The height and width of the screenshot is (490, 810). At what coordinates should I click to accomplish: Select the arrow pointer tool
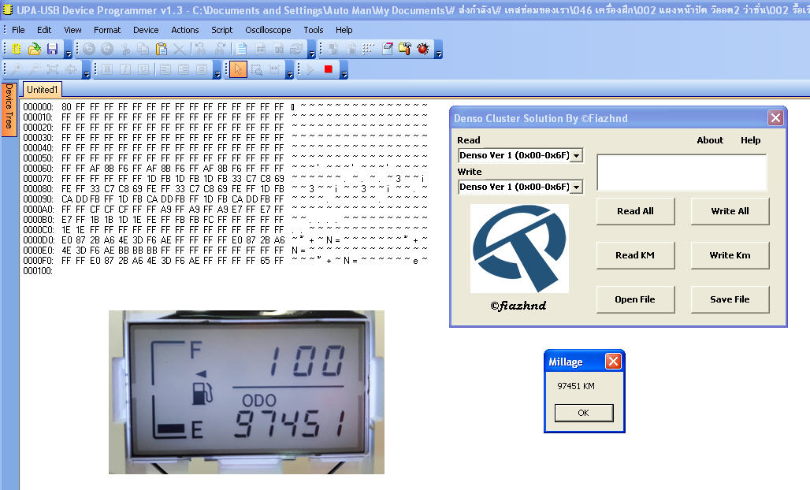[x=238, y=69]
